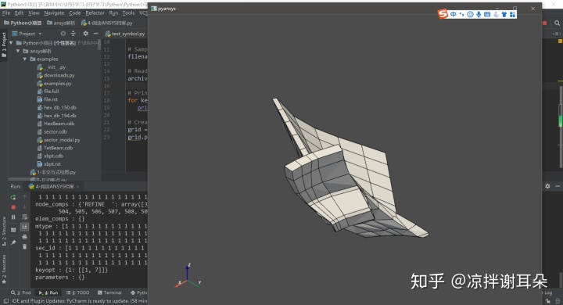Open Sogou toolbox grid icon

(x=512, y=14)
